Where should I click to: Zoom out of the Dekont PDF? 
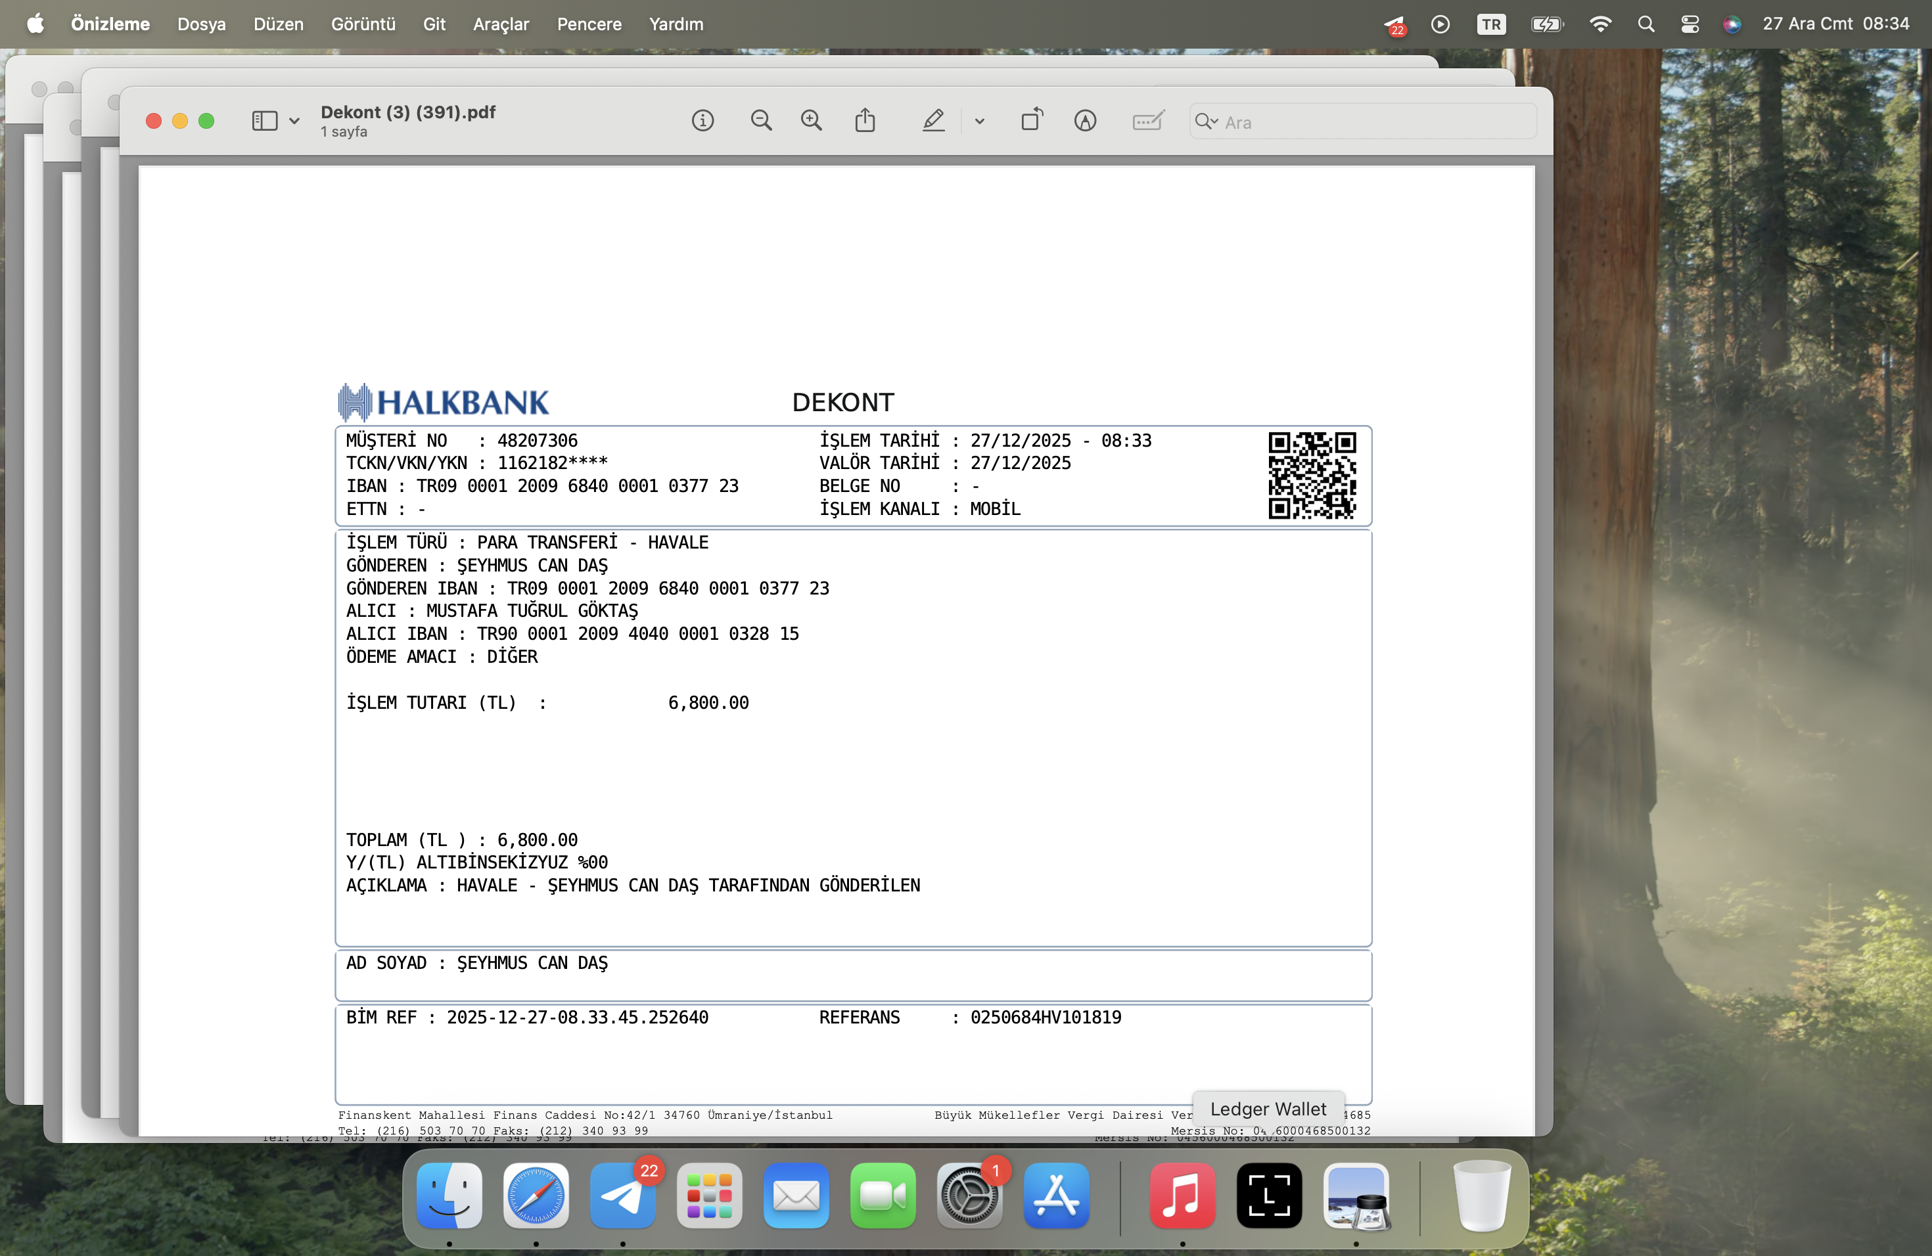[760, 121]
